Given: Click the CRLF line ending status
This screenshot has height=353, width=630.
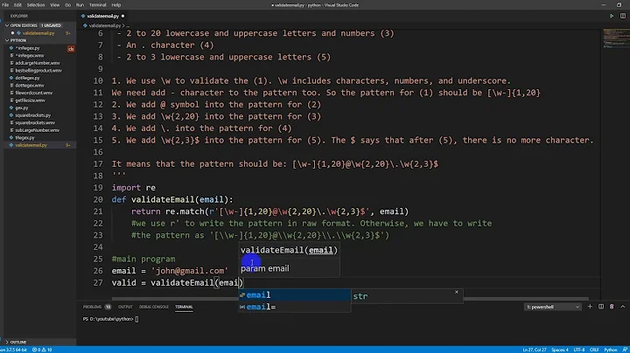Looking at the screenshot, I should coord(594,350).
